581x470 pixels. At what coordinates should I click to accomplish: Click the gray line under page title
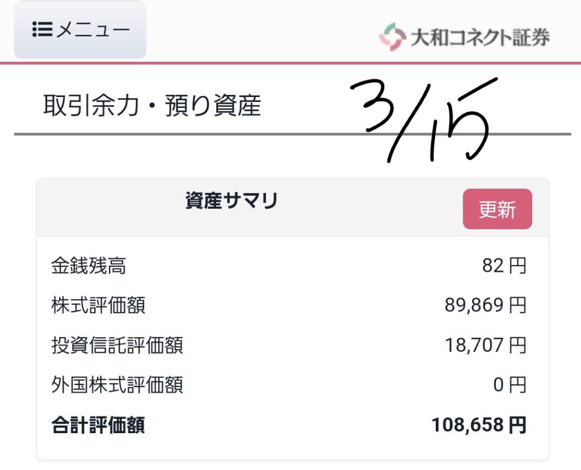pos(293,134)
